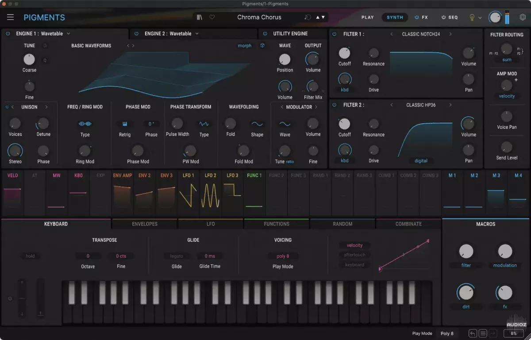Viewport: 531px width, 340px height.
Task: Click the 3D wavetable view cube icon
Action: pyautogui.click(x=262, y=46)
